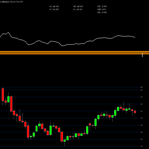Click the 'OH: 0.9' reading
Viewport: 149px width, 149px height.
[x=101, y=10]
